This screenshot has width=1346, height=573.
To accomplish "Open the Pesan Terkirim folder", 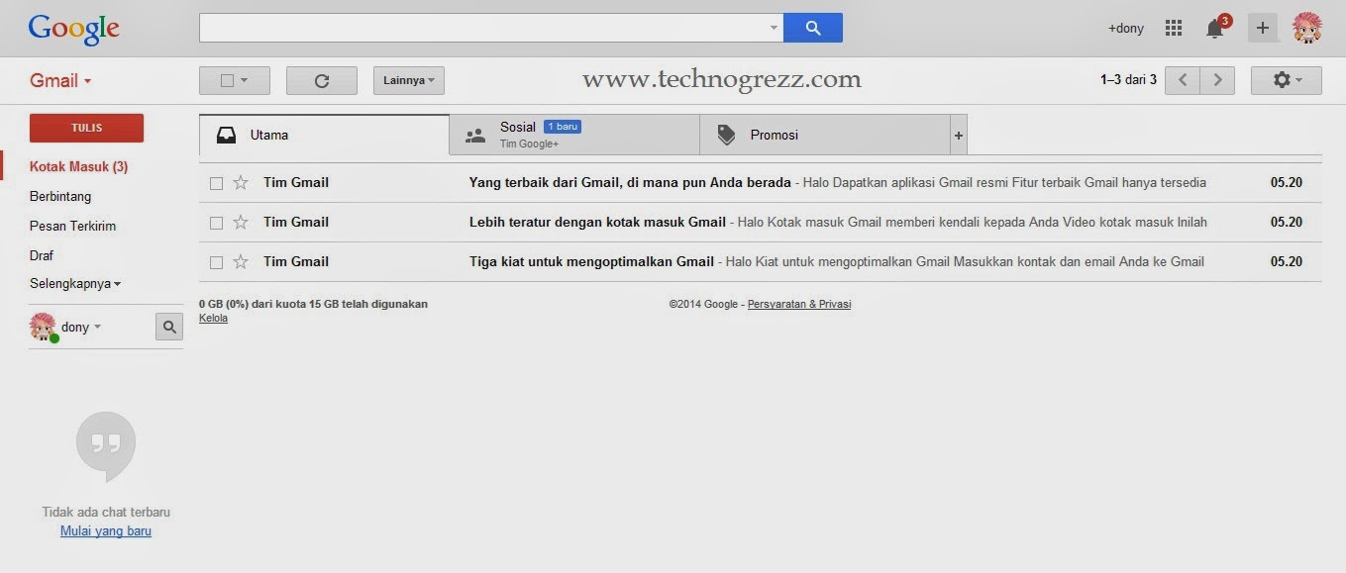I will pos(73,226).
